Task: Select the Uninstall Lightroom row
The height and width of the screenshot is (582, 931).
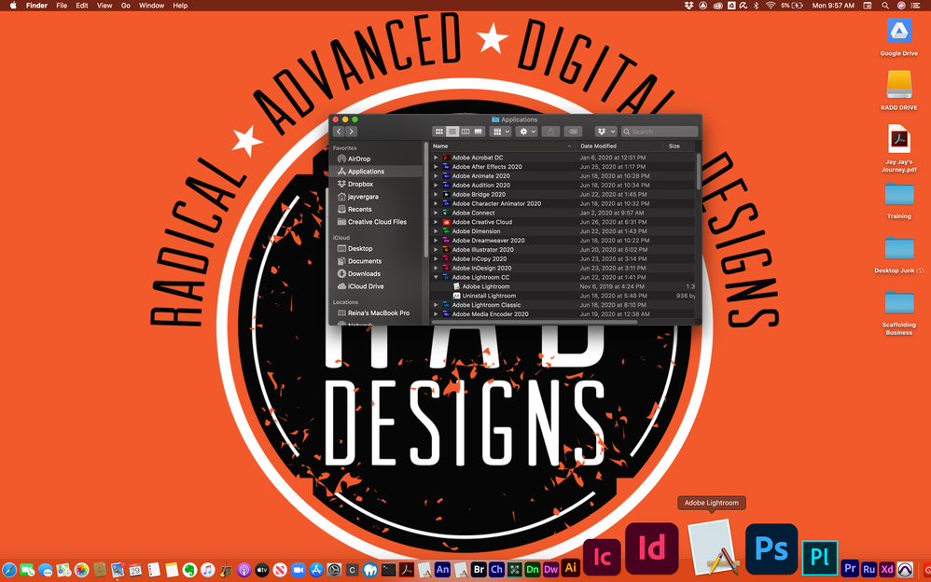Action: coord(563,296)
